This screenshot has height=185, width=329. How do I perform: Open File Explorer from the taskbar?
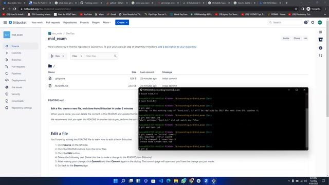pyautogui.click(x=176, y=181)
